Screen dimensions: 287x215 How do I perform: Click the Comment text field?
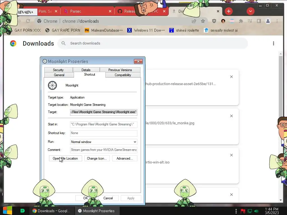104,150
